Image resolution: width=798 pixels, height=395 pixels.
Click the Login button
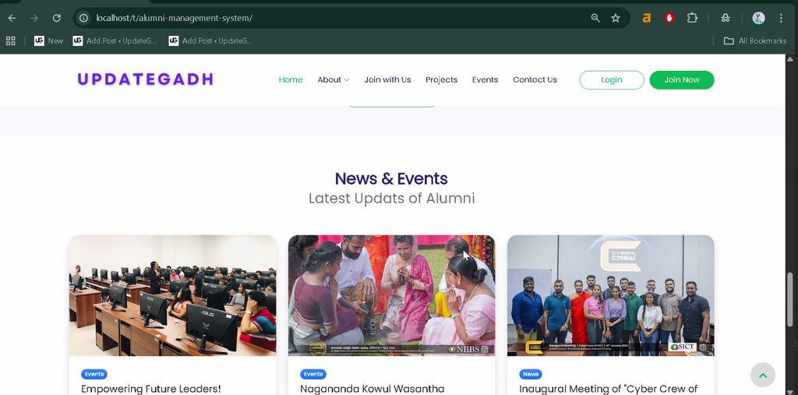[611, 80]
